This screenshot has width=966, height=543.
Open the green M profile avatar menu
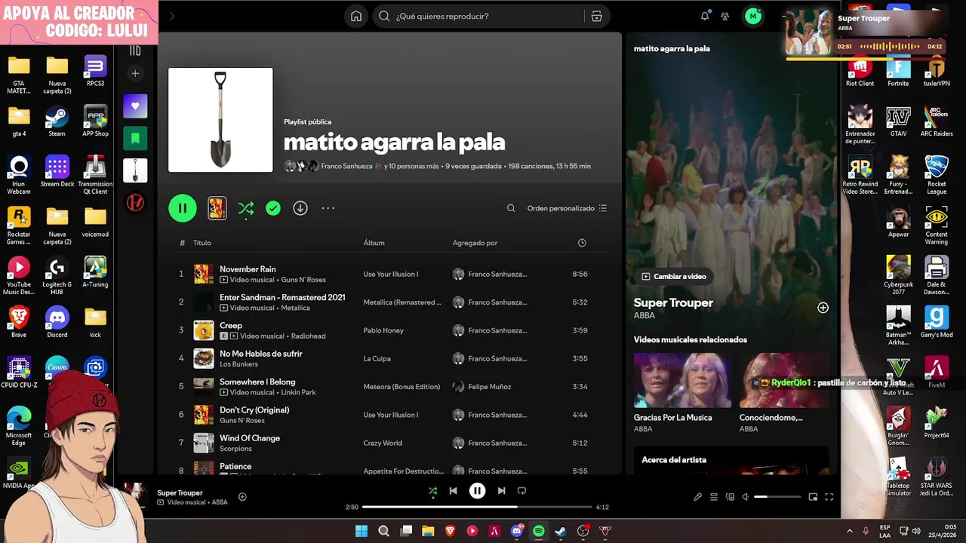(x=752, y=16)
